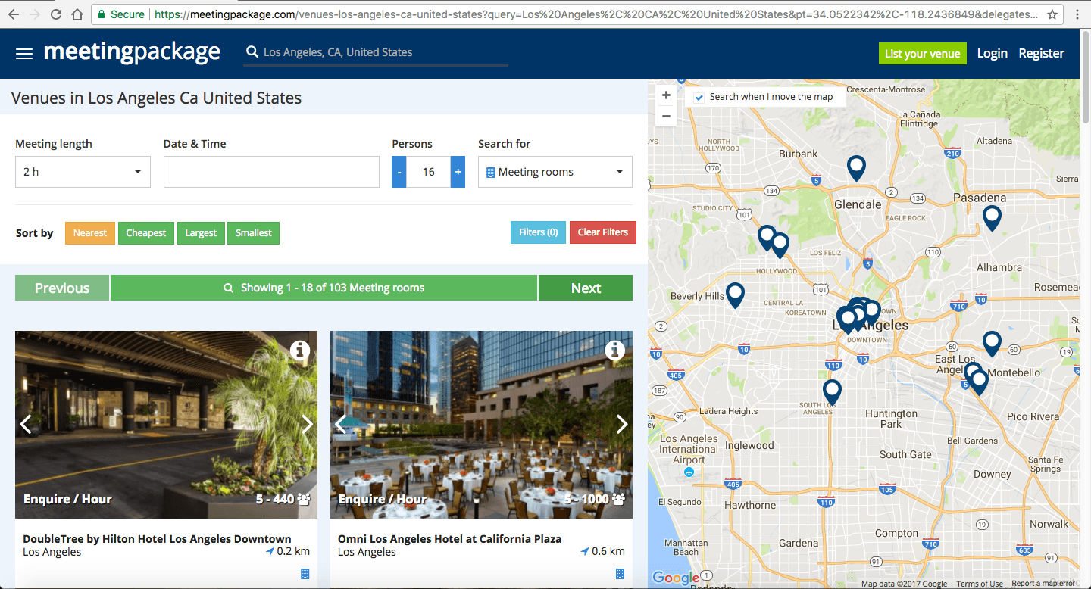Screen dimensions: 1091x589
Task: Click the Persons count field showing 16
Action: [x=429, y=172]
